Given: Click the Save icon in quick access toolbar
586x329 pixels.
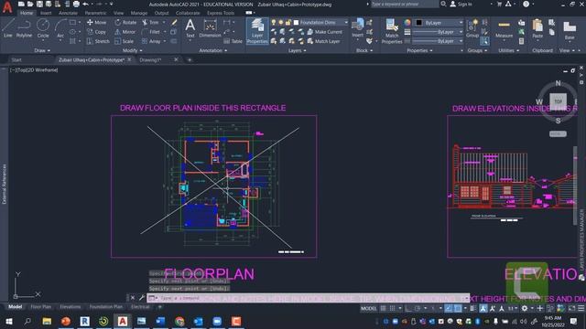Looking at the screenshot, I should tap(39, 4).
